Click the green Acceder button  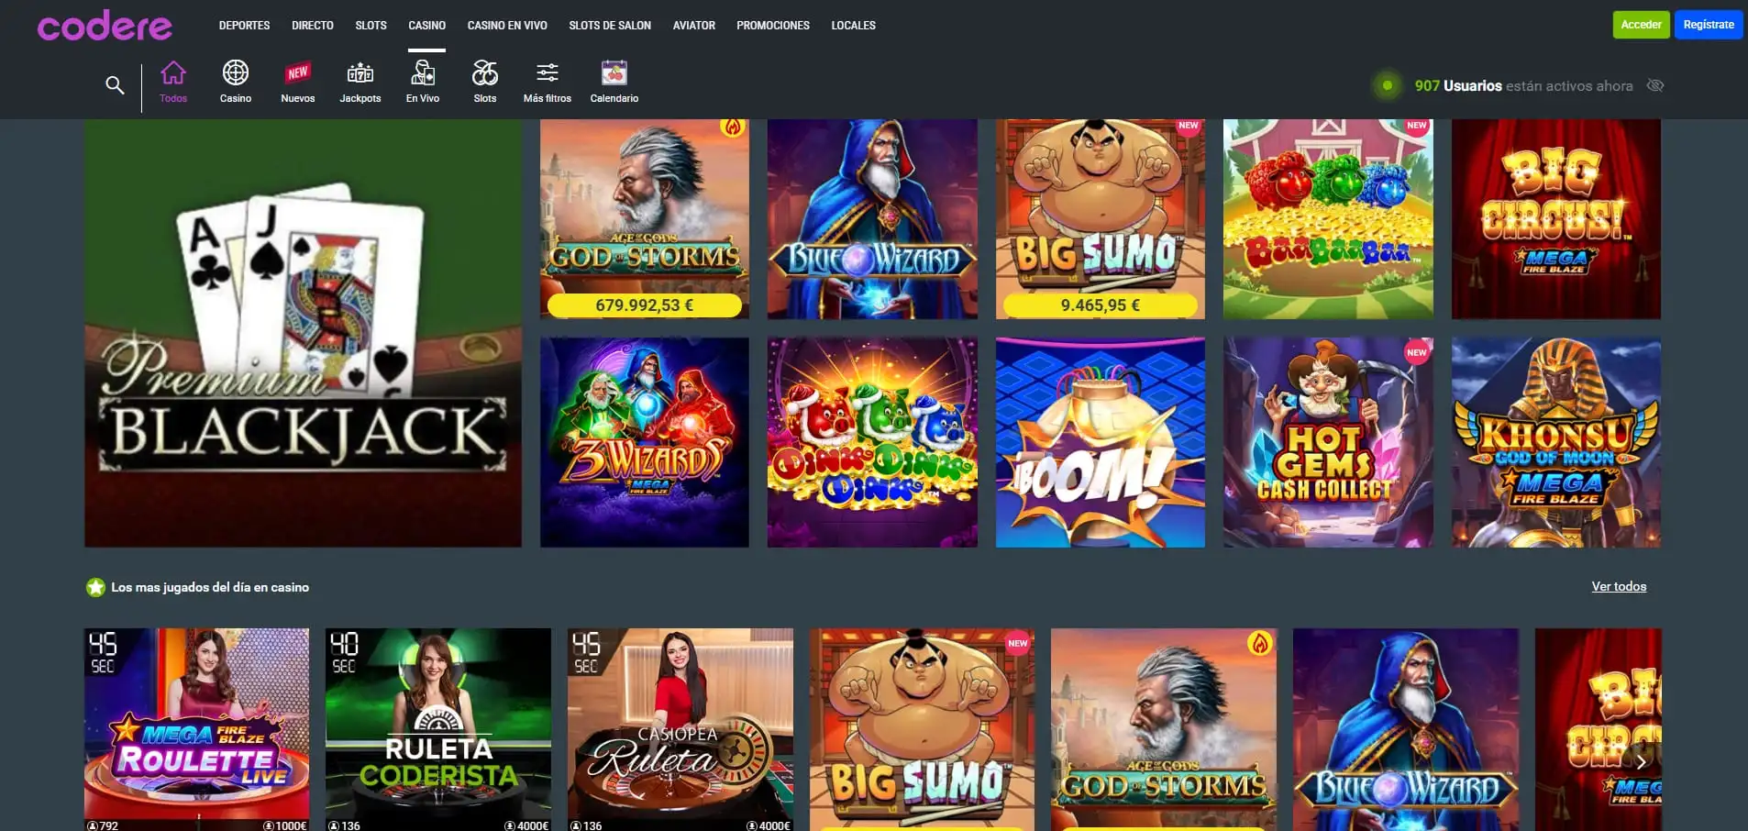tap(1641, 25)
